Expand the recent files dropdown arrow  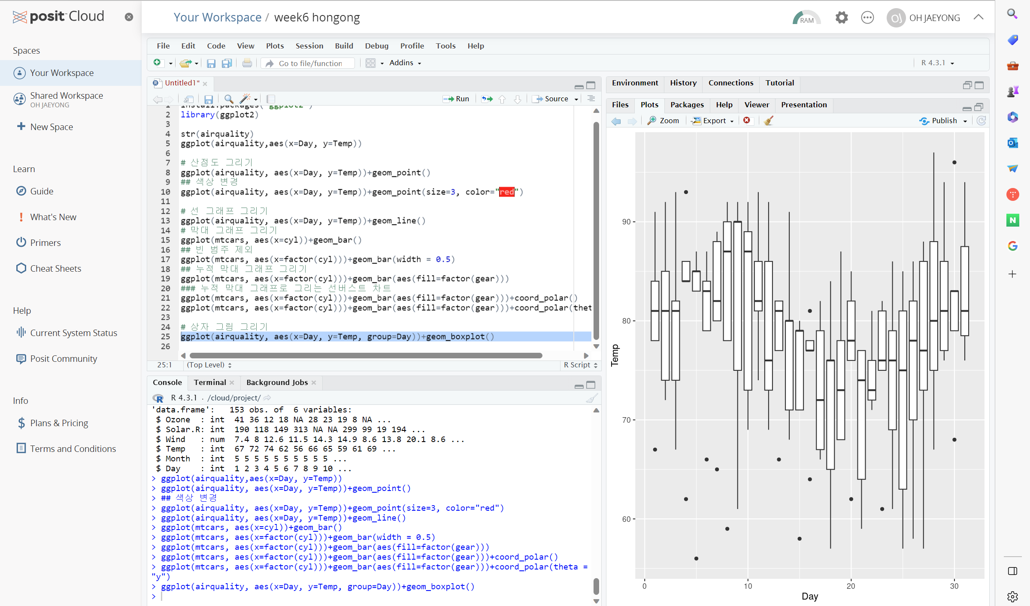tap(197, 64)
